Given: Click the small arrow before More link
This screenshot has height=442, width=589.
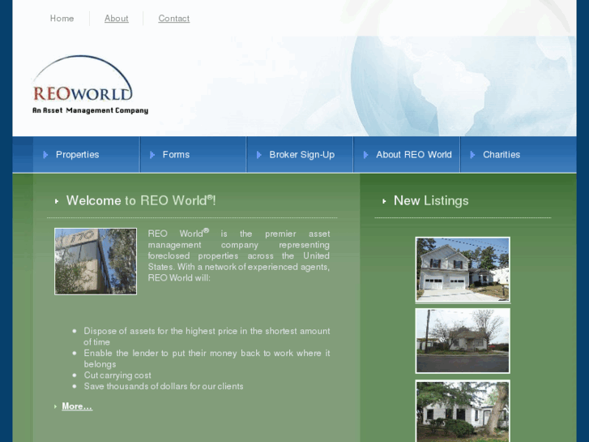Looking at the screenshot, I should pos(55,406).
